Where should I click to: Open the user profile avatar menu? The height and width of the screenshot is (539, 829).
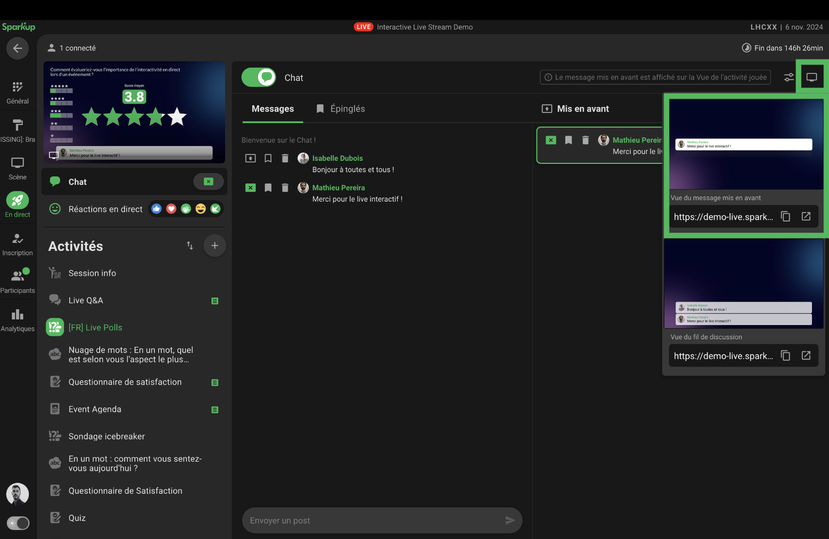click(x=17, y=494)
